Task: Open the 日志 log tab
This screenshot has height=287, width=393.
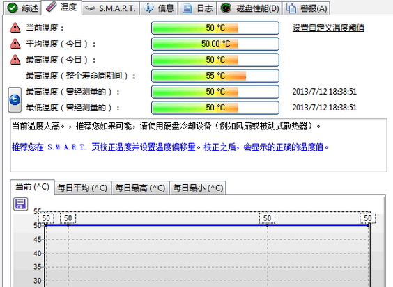Action: tap(197, 8)
